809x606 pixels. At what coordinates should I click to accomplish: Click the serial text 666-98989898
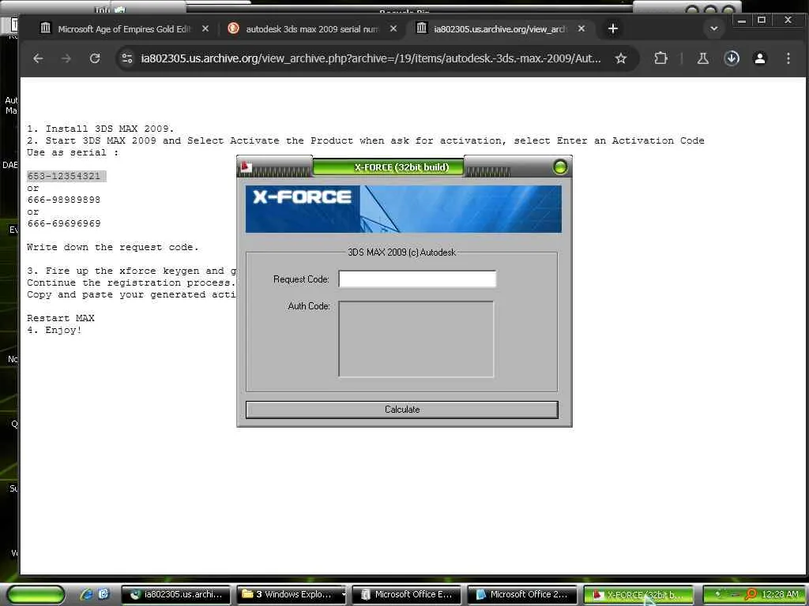pos(64,200)
